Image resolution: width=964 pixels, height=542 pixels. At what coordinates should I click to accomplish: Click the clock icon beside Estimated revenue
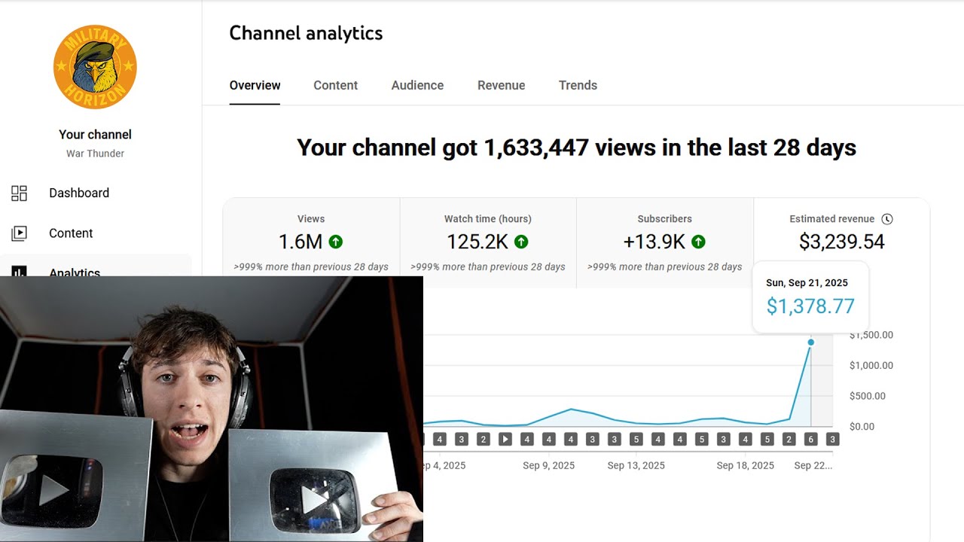(887, 219)
